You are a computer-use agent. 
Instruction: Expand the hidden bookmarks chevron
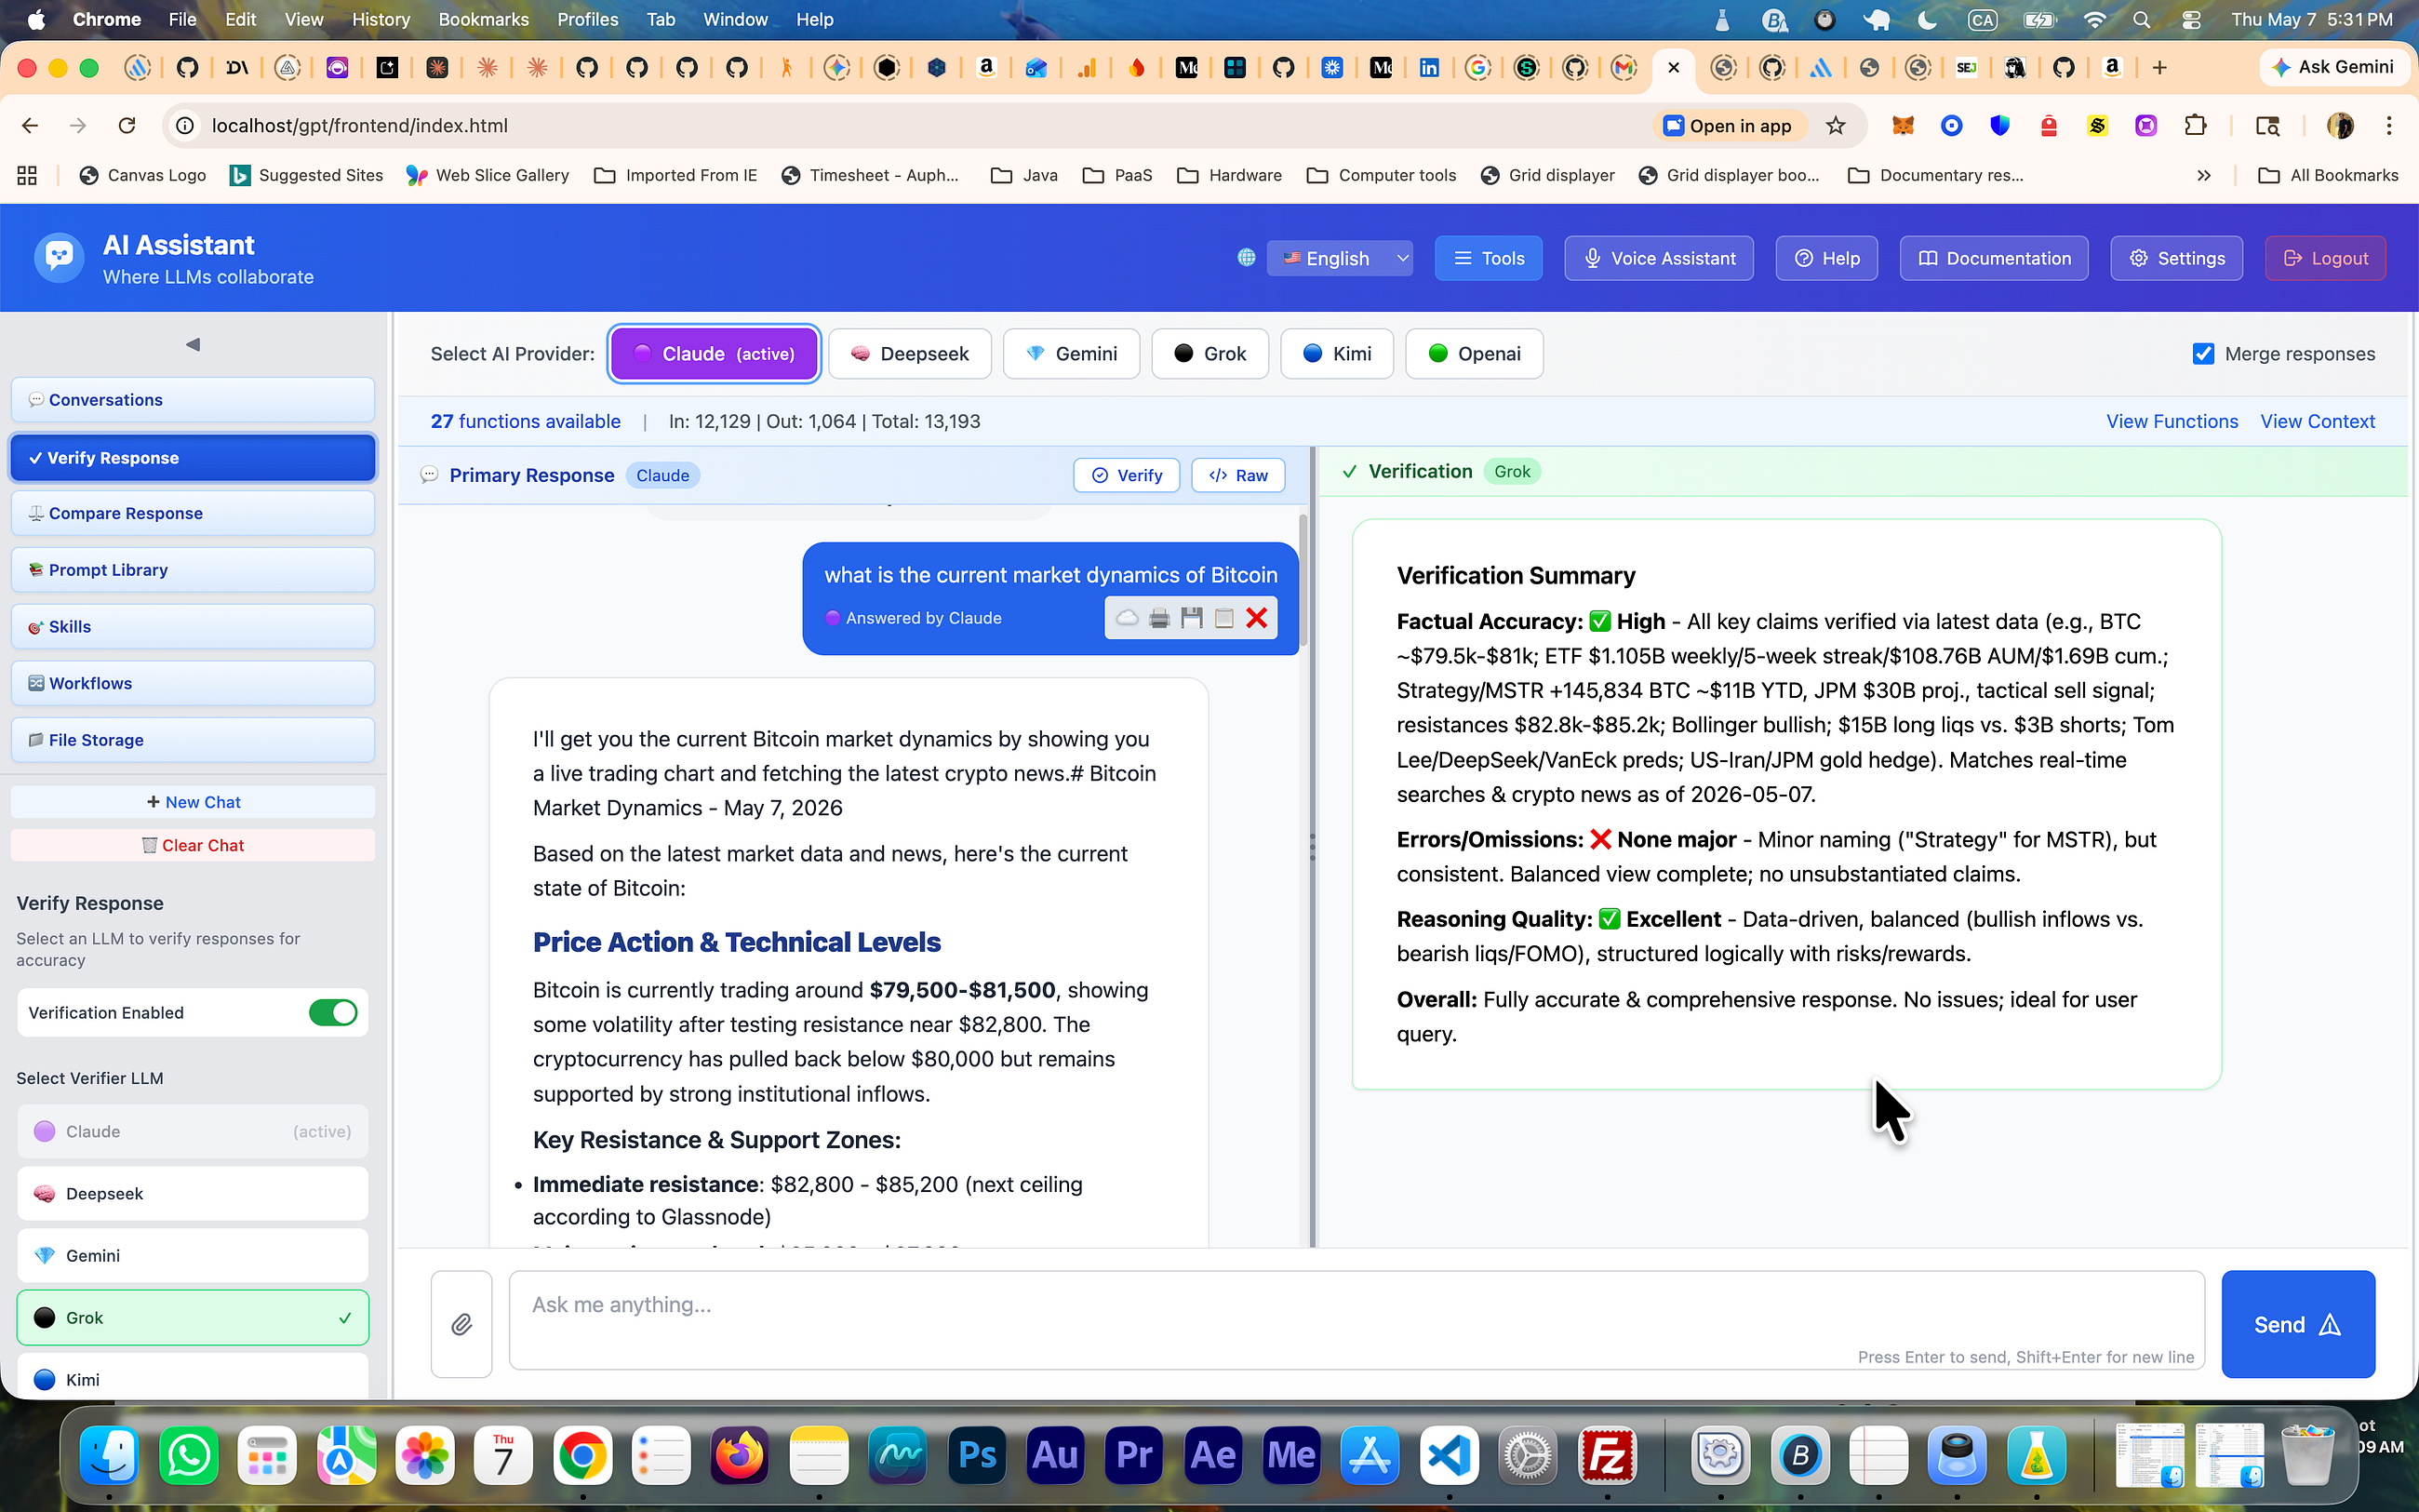(x=2204, y=175)
